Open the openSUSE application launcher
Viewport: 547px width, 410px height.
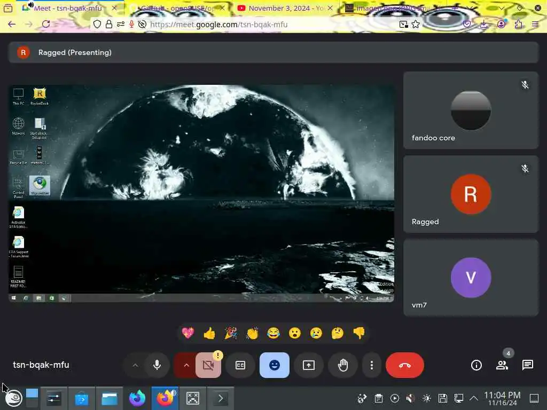(x=14, y=398)
